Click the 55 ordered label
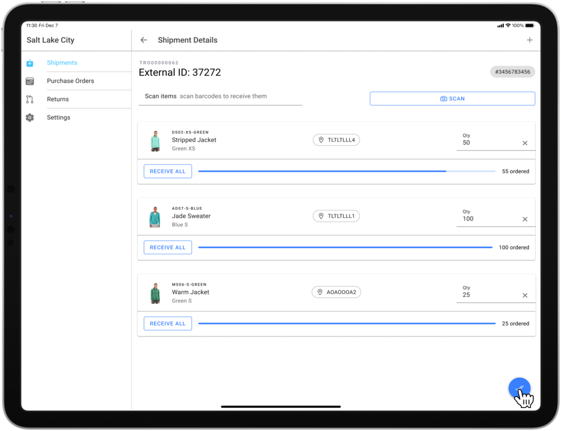The image size is (561, 431). [x=515, y=172]
